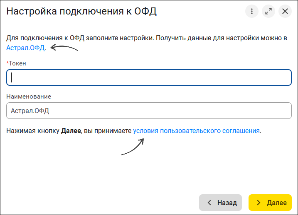Open the Астрал.ОФД link
This screenshot has height=215, width=298.
click(x=26, y=48)
